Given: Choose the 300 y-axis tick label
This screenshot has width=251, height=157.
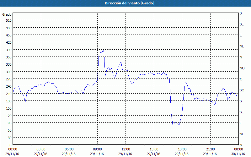Looking at the screenshot, I should pos(9,72).
